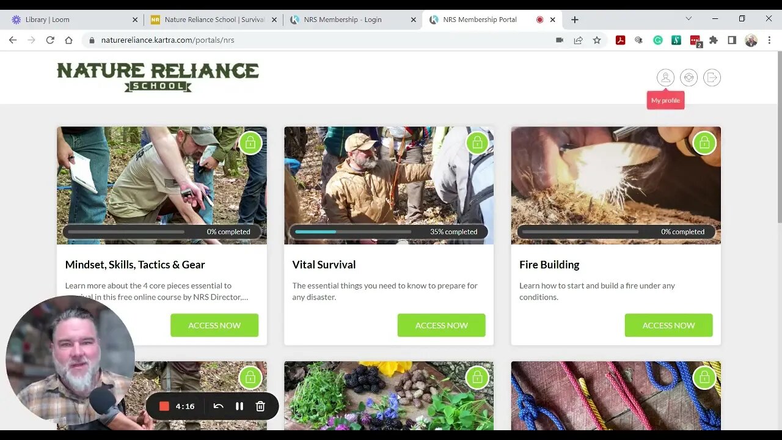Select the NRS Membership Portal tab
The width and height of the screenshot is (782, 440).
point(492,20)
